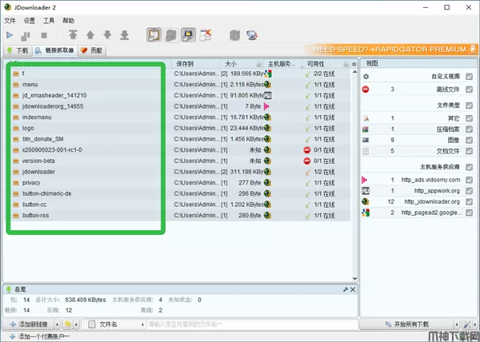Click the appwork.org host icon in view panel
This screenshot has width=480, height=342.
click(366, 191)
